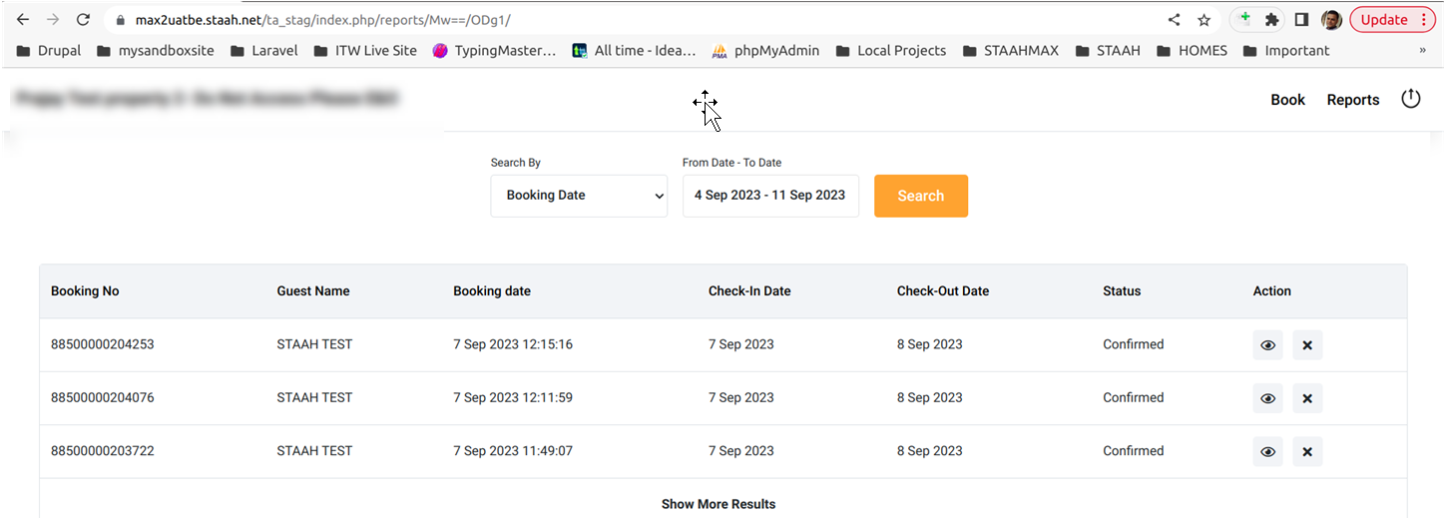Open the browser extensions puzzle icon
The width and height of the screenshot is (1446, 518).
(1271, 20)
